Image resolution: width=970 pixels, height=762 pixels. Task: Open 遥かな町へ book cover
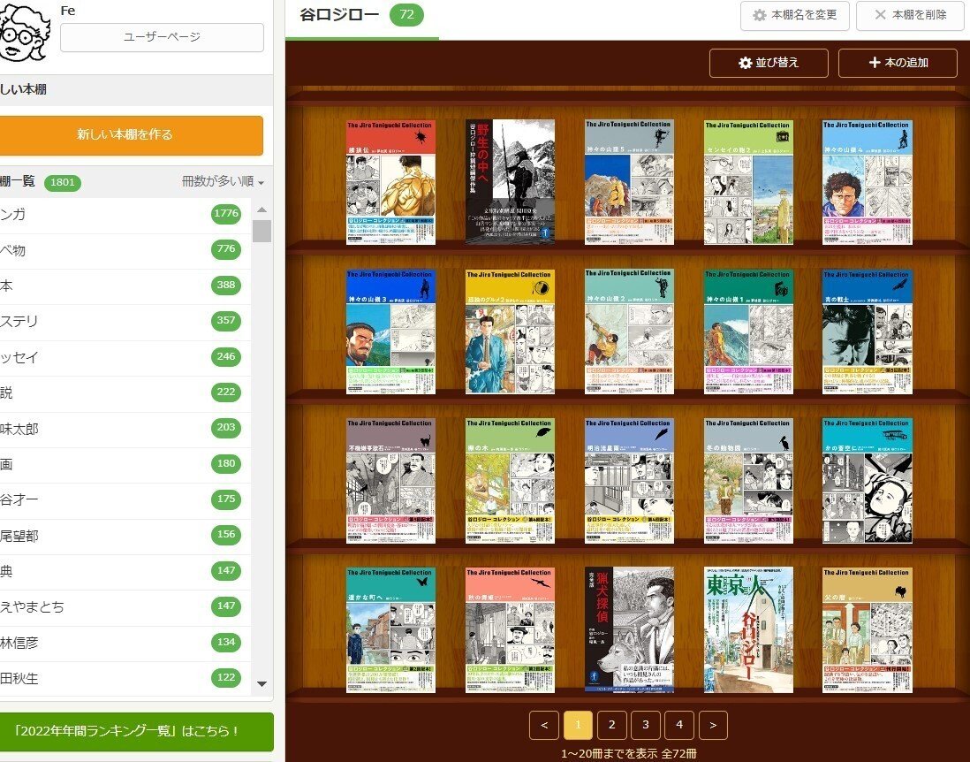tap(390, 630)
